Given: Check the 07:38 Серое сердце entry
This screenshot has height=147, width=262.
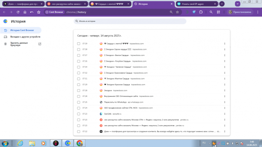Looking at the screenshot, I should (x=78, y=49).
